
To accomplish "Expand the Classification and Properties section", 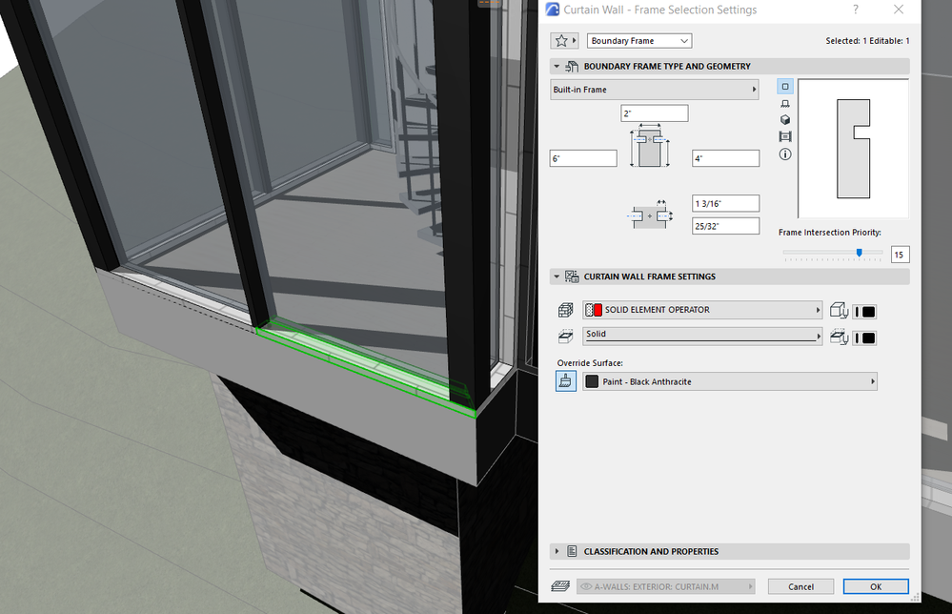I will pyautogui.click(x=557, y=551).
